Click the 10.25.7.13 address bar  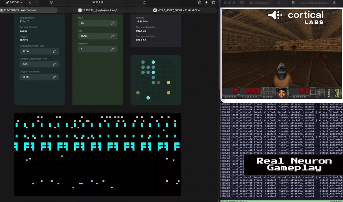point(98,3)
